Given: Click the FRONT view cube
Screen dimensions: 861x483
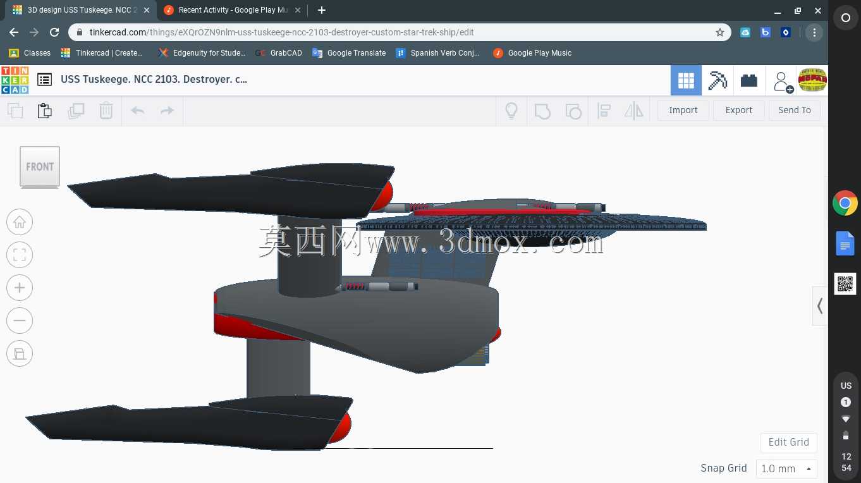Looking at the screenshot, I should click(40, 167).
